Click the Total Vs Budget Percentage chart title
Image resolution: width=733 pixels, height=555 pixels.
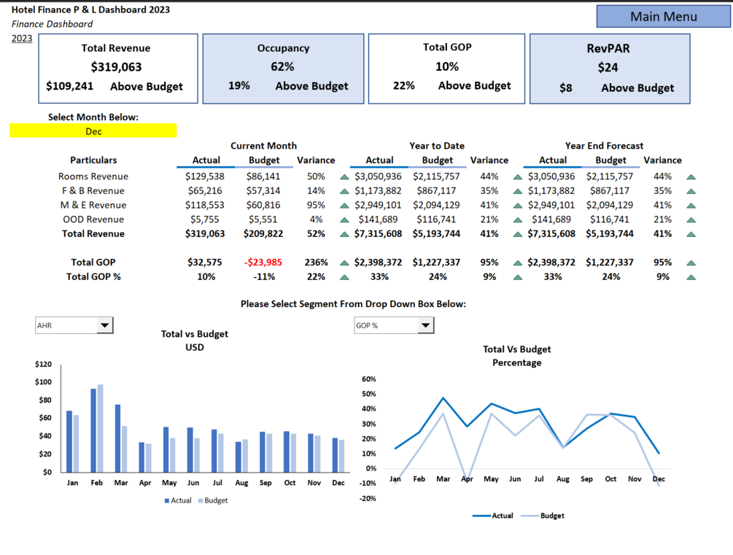517,356
